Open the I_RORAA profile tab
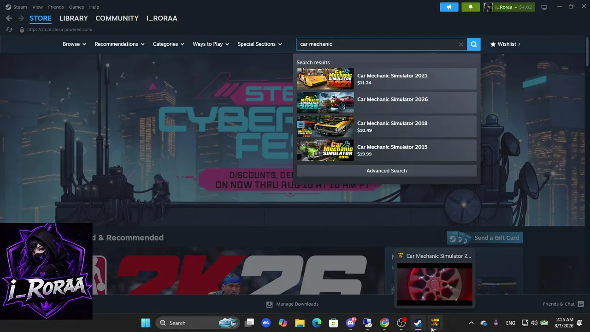 pos(162,18)
